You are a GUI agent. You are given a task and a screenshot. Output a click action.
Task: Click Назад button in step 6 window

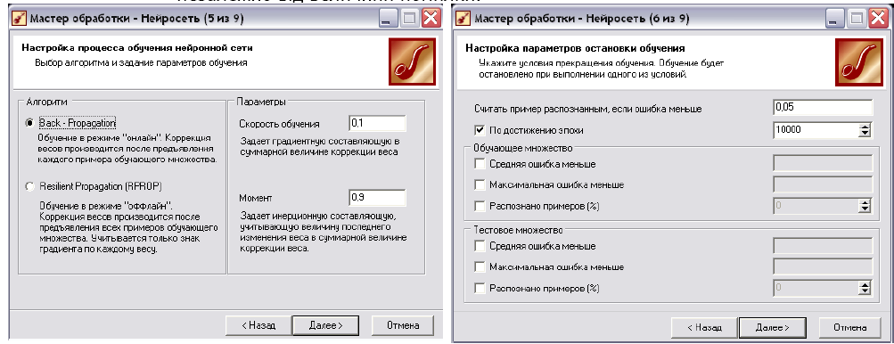pyautogui.click(x=704, y=327)
